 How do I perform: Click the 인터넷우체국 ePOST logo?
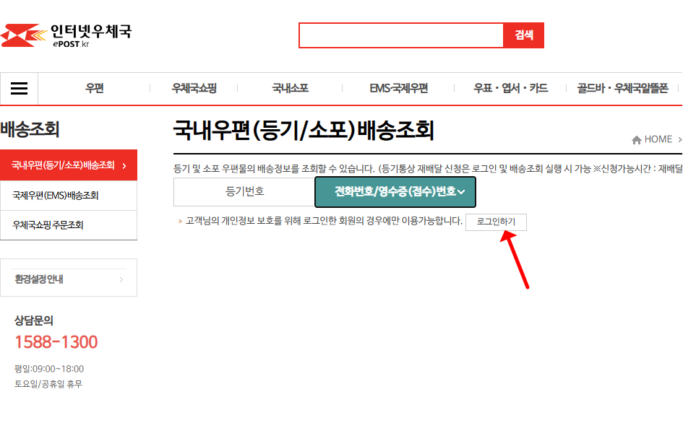click(66, 35)
